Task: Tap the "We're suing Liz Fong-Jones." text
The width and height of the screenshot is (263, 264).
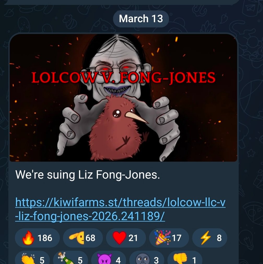Action: point(87,175)
